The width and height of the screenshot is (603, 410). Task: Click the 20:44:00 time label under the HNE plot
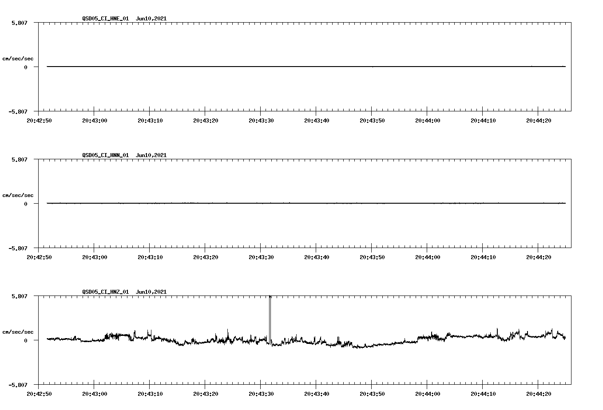pos(428,120)
